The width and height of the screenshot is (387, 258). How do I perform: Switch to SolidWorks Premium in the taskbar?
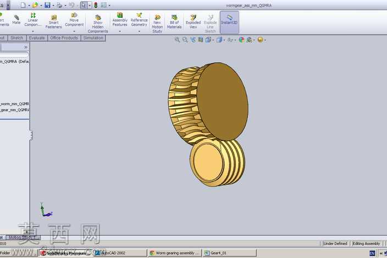click(x=65, y=253)
